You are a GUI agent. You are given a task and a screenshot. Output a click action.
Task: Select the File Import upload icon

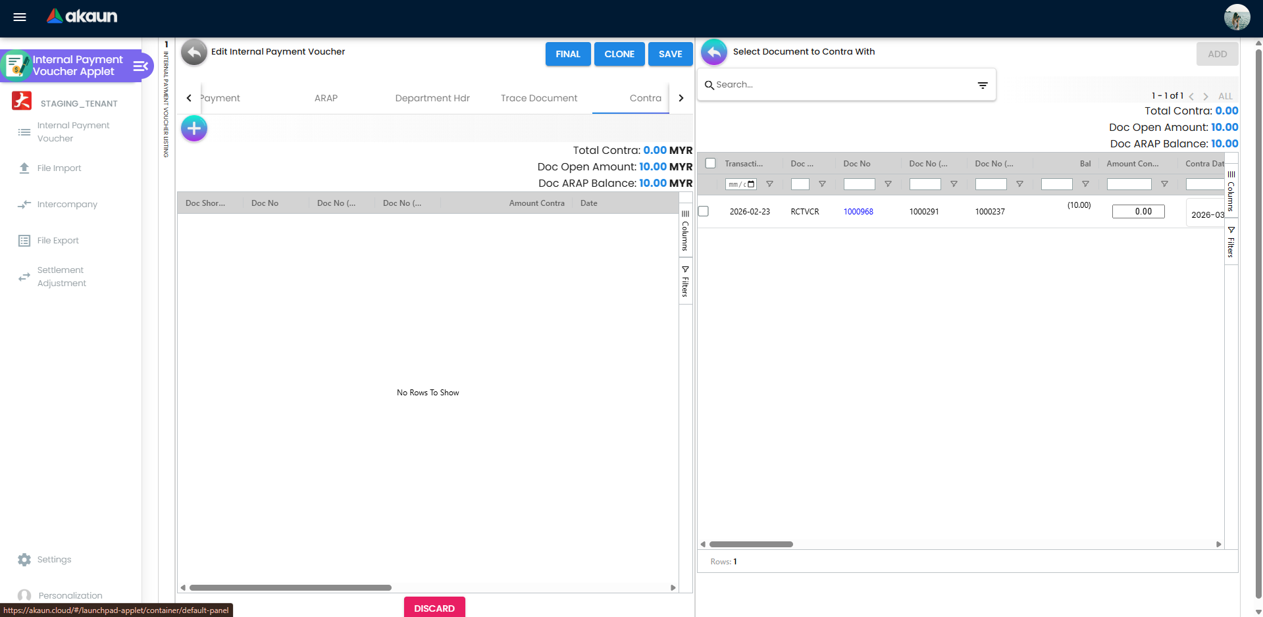pos(24,168)
